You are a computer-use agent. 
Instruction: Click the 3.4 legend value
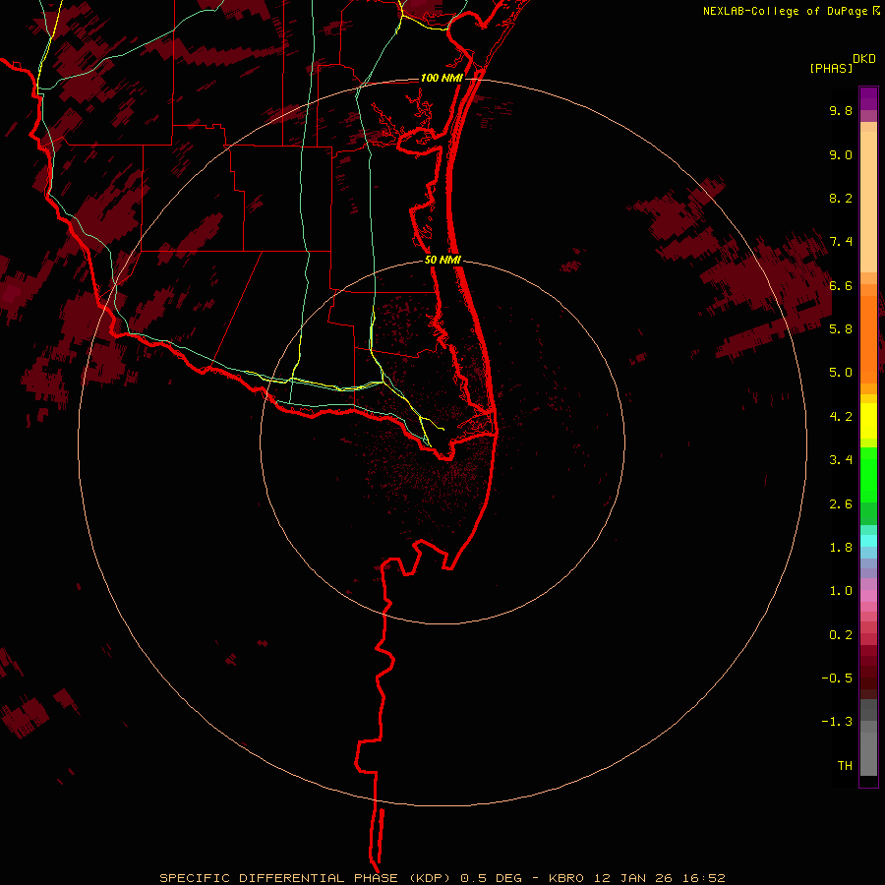pyautogui.click(x=841, y=460)
